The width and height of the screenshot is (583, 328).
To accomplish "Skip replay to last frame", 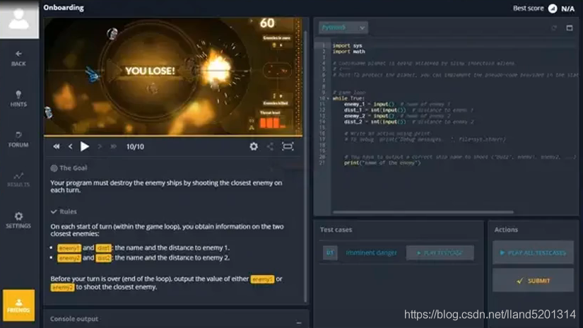I will coord(113,146).
